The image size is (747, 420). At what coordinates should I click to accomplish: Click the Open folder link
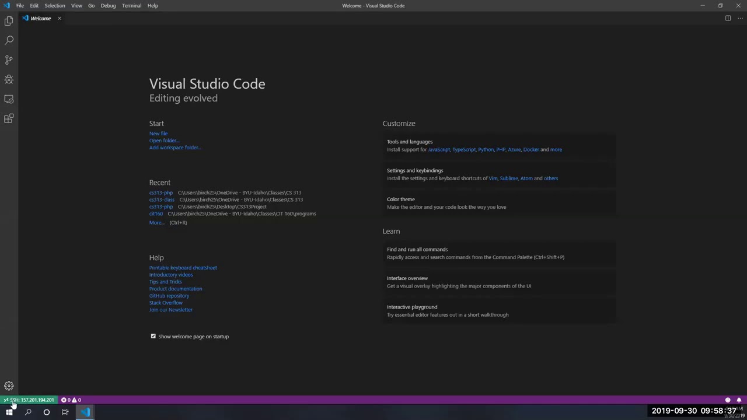point(164,141)
